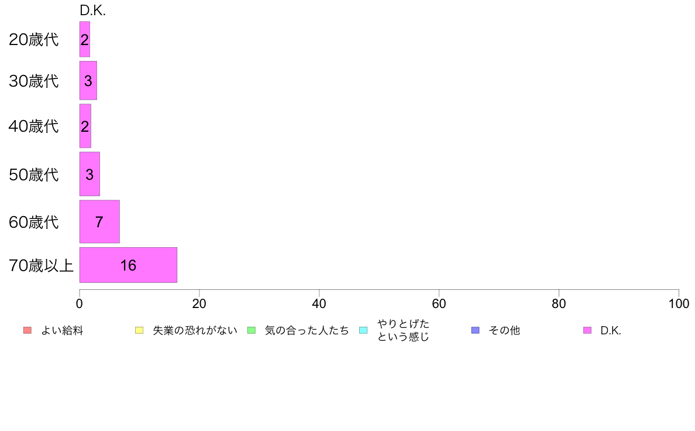Select the 20歳代 magenta bar
The width and height of the screenshot is (695, 431).
pyautogui.click(x=85, y=40)
